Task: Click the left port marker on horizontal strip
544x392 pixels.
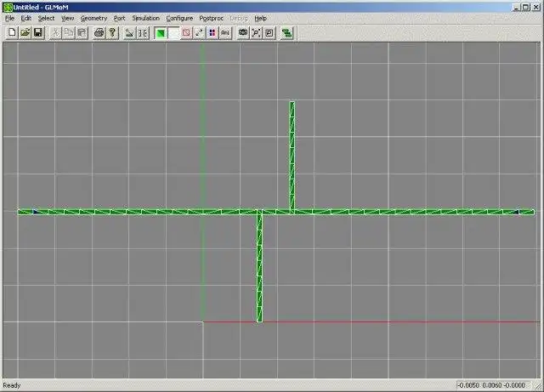Action: (x=35, y=212)
